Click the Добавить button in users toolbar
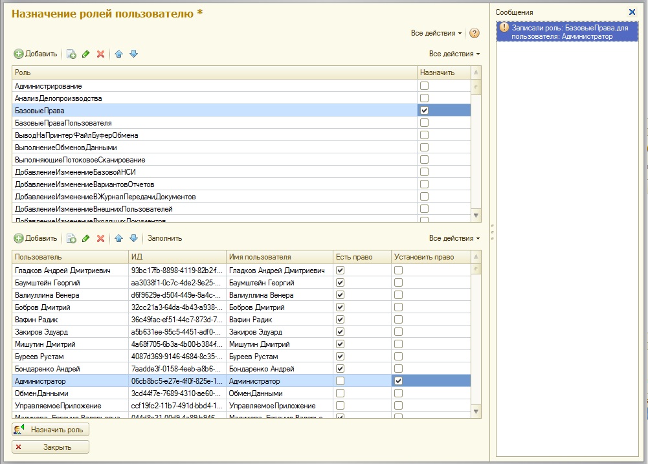648x464 pixels. tap(36, 238)
